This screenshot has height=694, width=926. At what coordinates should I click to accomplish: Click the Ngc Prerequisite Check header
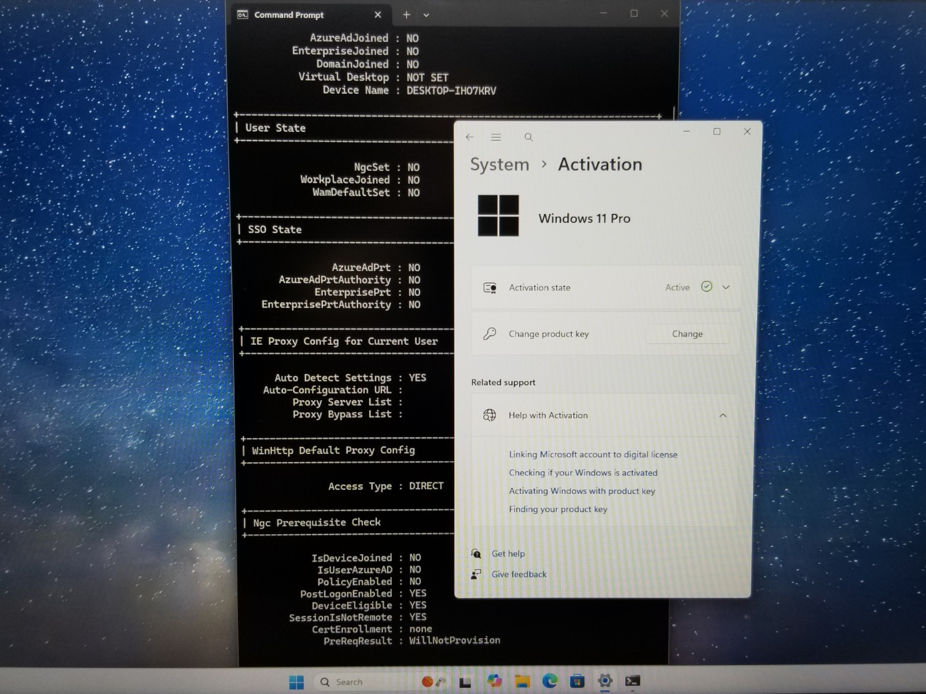[317, 522]
